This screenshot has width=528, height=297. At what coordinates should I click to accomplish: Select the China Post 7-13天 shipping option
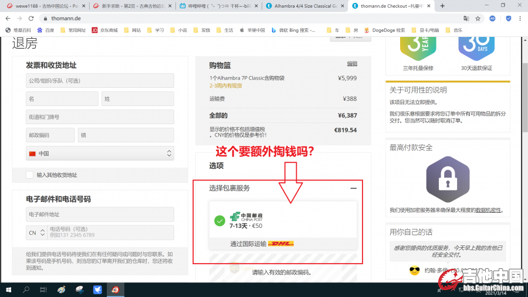282,220
